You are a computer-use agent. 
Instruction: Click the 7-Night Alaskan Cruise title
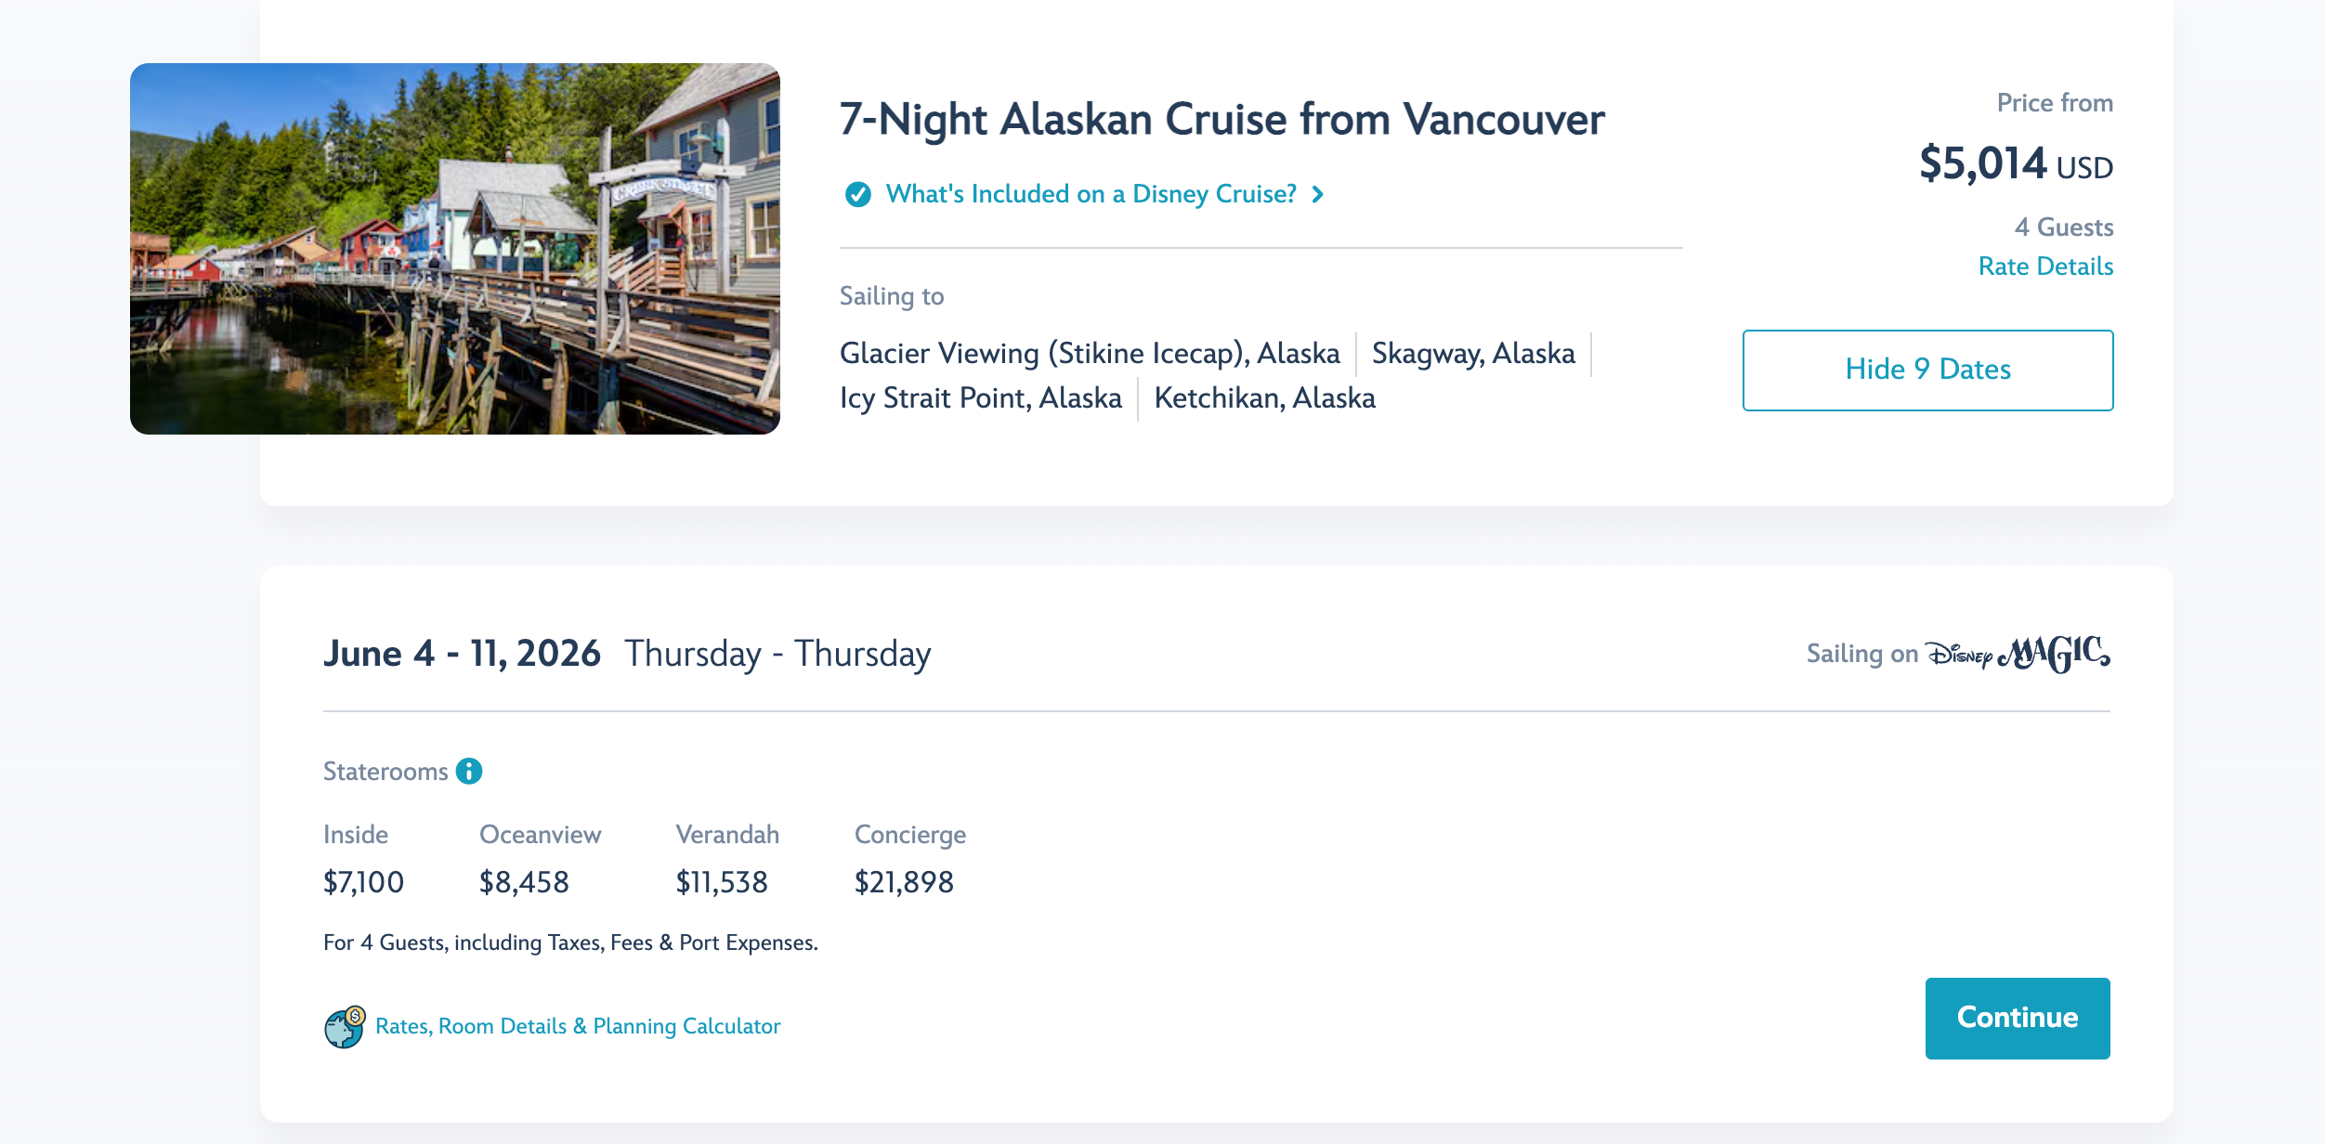point(1221,120)
